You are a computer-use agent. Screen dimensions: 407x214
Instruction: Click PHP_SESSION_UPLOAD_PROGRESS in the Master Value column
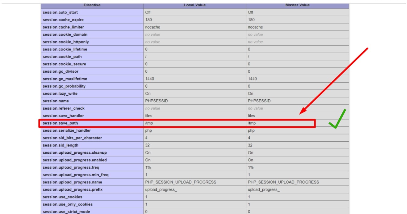(283, 182)
